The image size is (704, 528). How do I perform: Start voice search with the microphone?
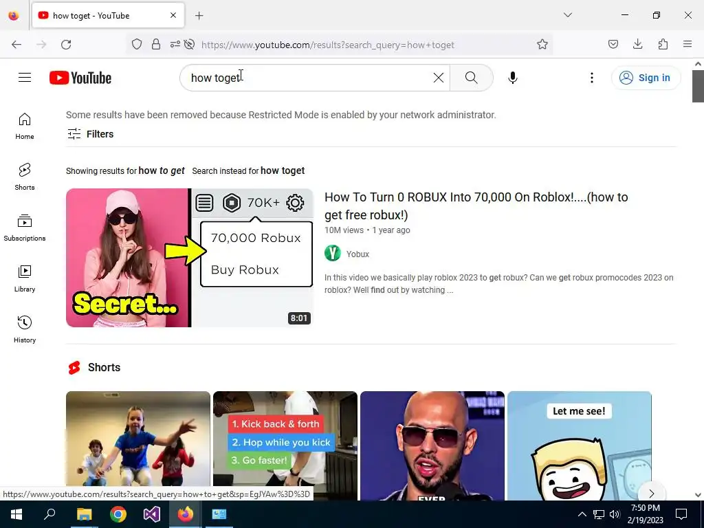tap(513, 78)
